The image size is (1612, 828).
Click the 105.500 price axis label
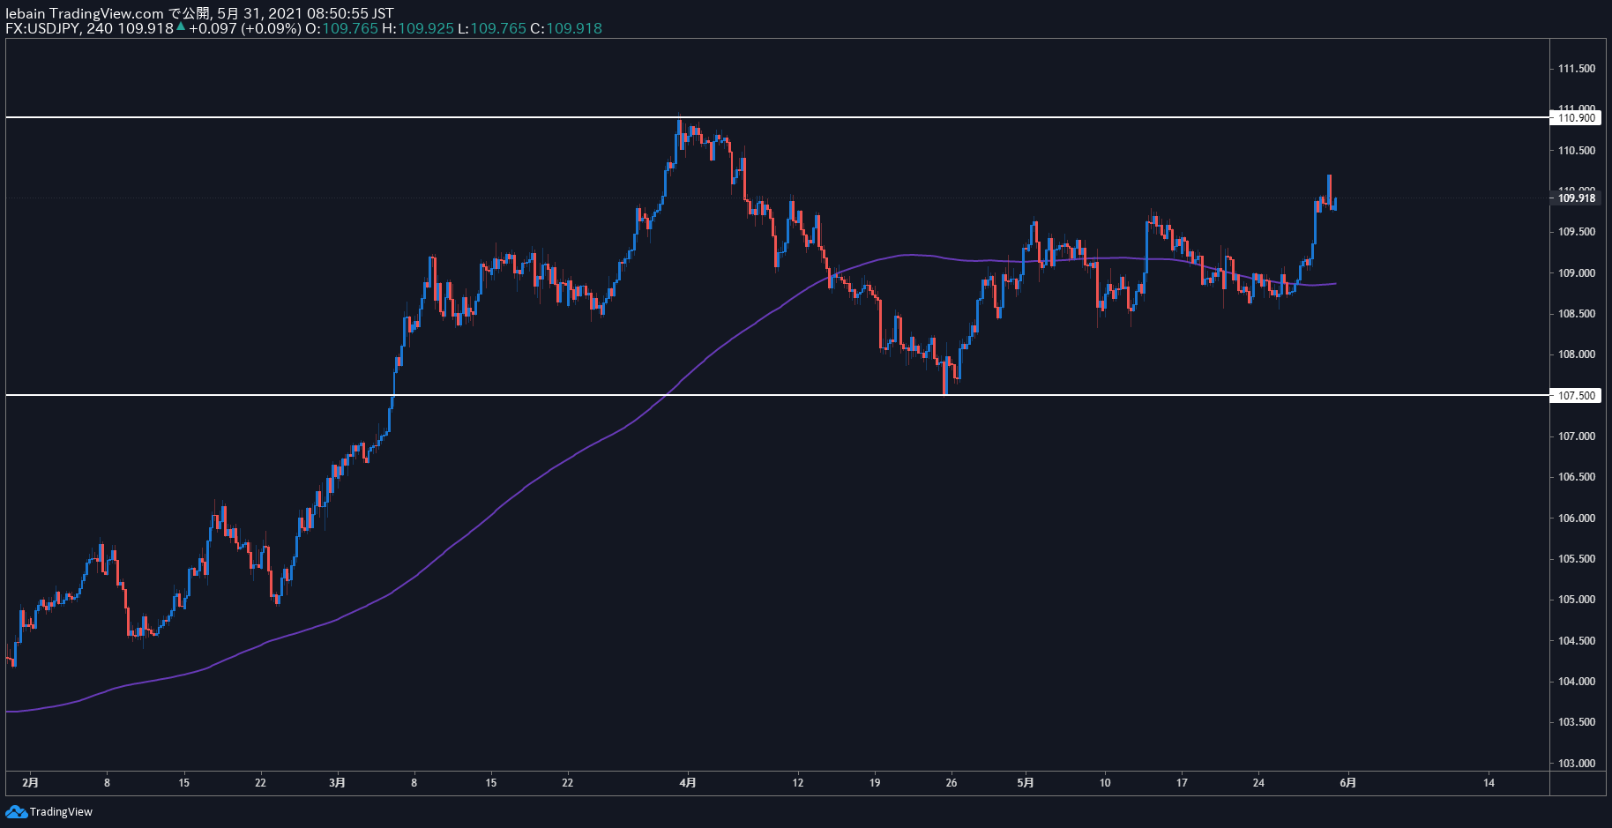(1576, 559)
